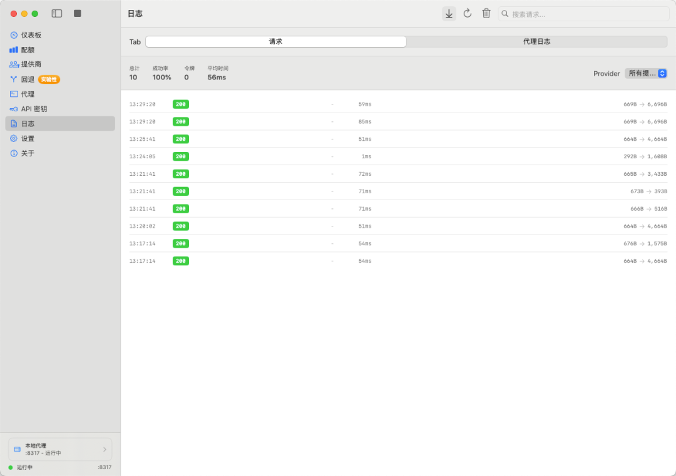The height and width of the screenshot is (476, 676).
Task: Open API 密钥 keys page
Action: 34,109
